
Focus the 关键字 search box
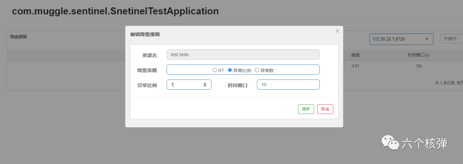point(451,39)
